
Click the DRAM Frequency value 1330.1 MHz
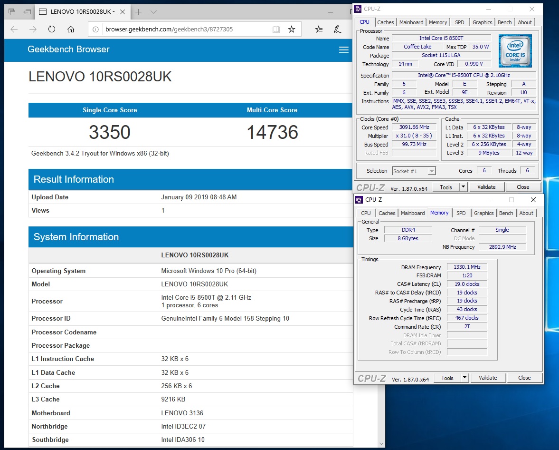(x=467, y=267)
